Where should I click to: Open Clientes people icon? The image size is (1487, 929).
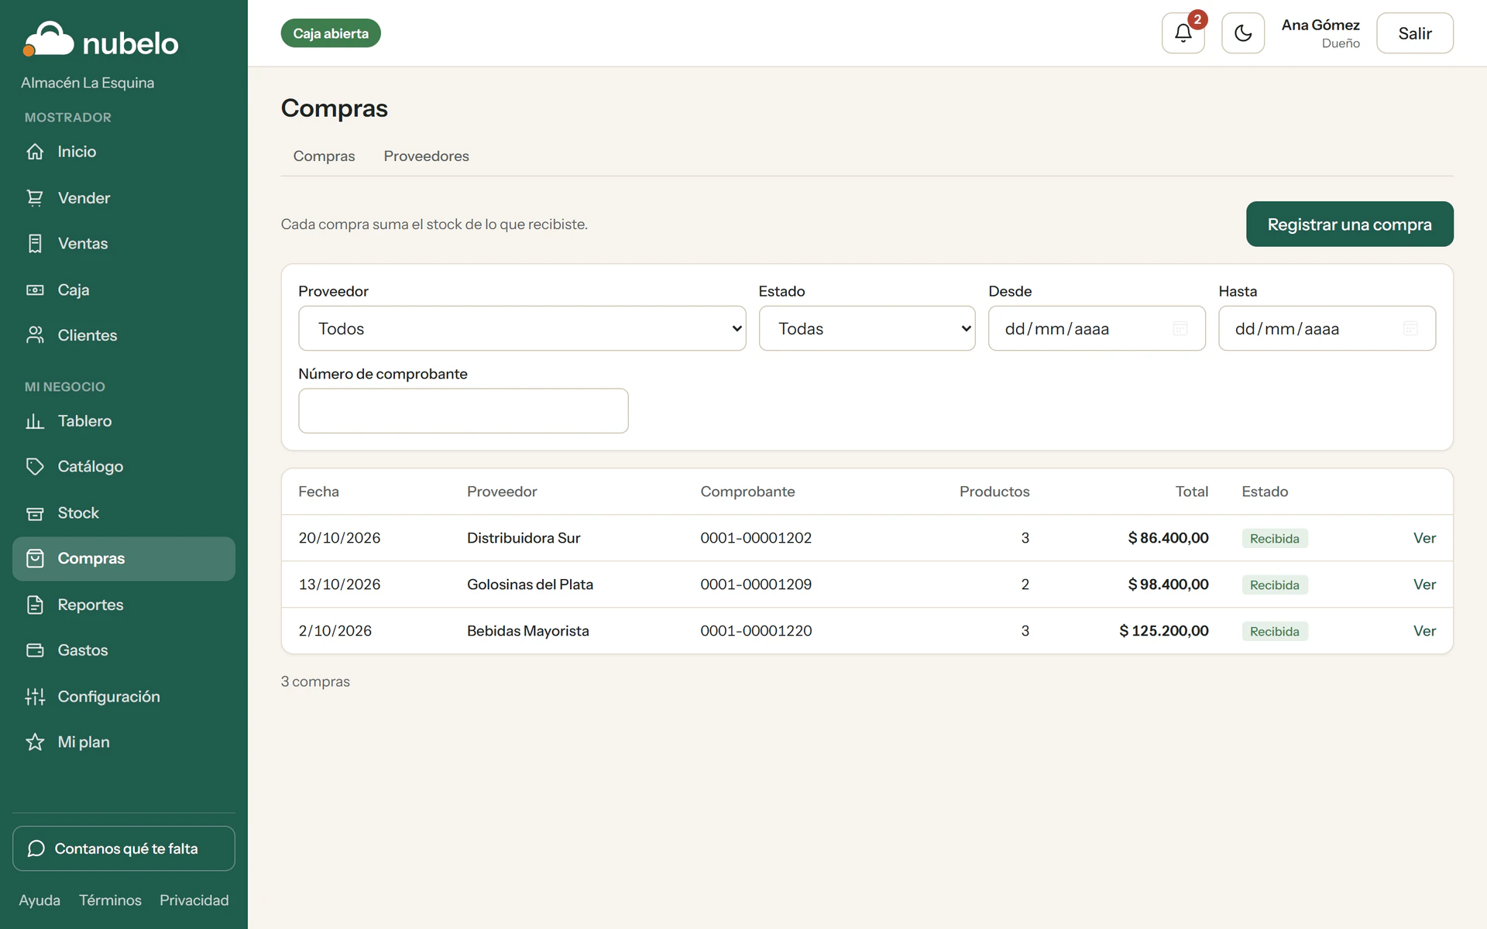tap(35, 335)
